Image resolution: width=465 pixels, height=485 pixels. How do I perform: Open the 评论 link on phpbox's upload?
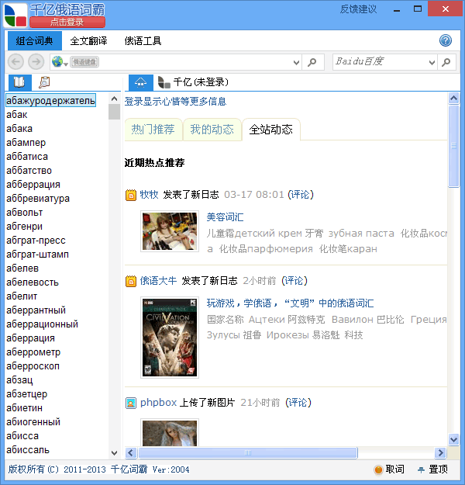pos(298,403)
